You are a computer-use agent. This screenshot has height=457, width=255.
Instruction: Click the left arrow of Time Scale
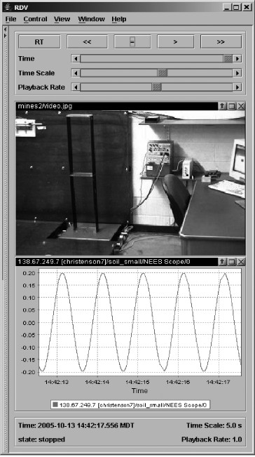pyautogui.click(x=76, y=72)
